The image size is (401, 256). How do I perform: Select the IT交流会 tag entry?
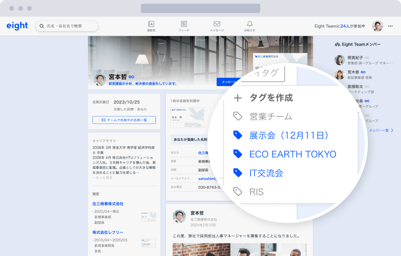266,173
